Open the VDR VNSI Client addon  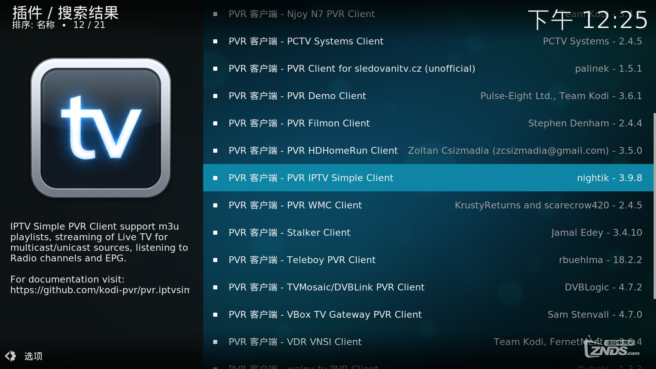click(x=428, y=342)
